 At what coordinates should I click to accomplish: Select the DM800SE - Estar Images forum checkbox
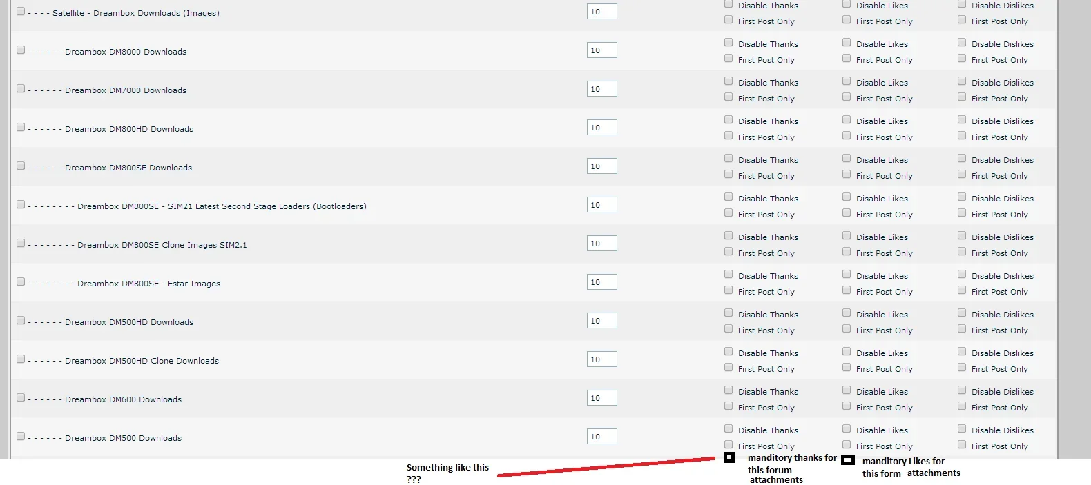coord(21,281)
